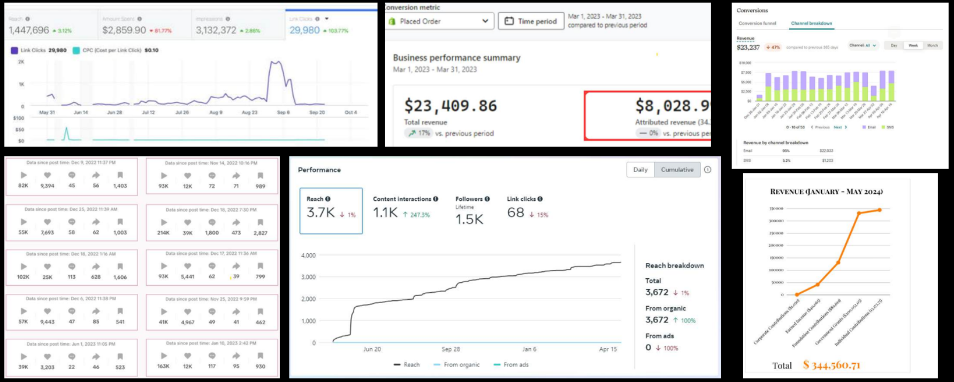Click the play icon on Nov 14, 2022 post
The image size is (954, 382).
(x=164, y=176)
